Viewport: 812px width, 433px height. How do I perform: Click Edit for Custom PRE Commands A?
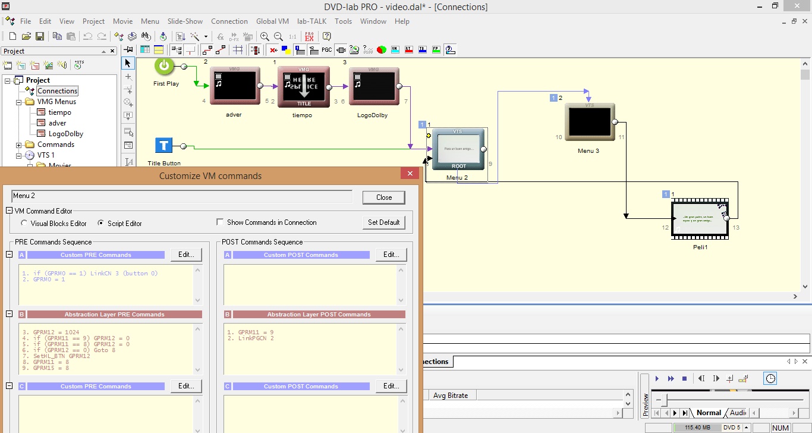coord(186,255)
